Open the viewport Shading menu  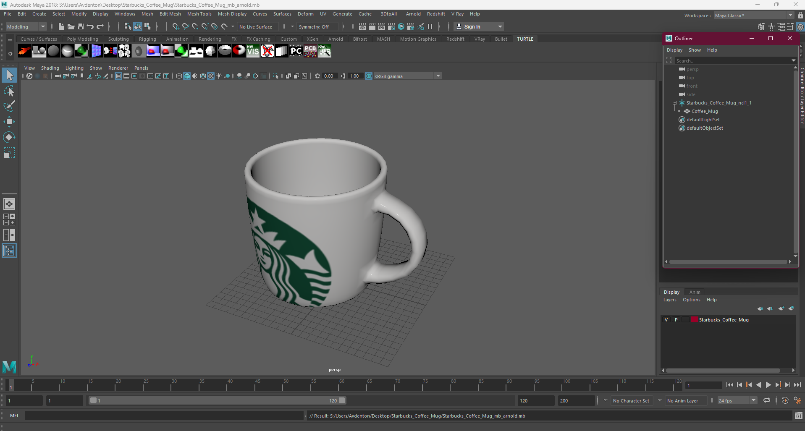pos(50,68)
